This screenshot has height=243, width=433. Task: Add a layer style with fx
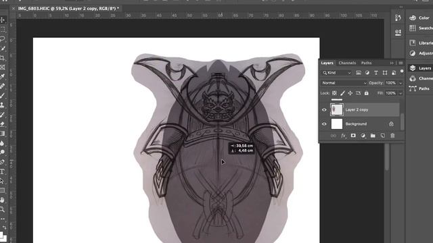tap(343, 136)
